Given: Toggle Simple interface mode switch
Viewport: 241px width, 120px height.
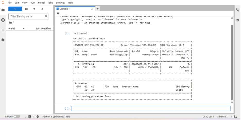Looking at the screenshot, I should coord(16,117).
